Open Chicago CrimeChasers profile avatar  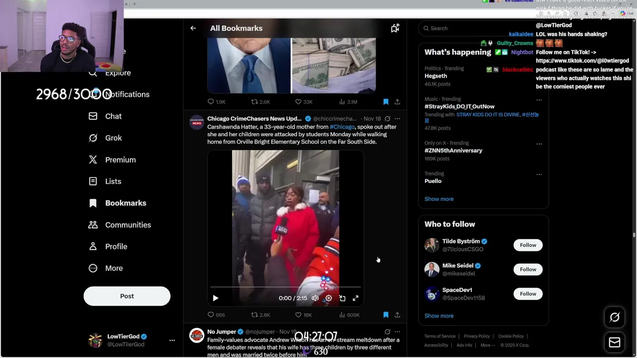pos(197,122)
